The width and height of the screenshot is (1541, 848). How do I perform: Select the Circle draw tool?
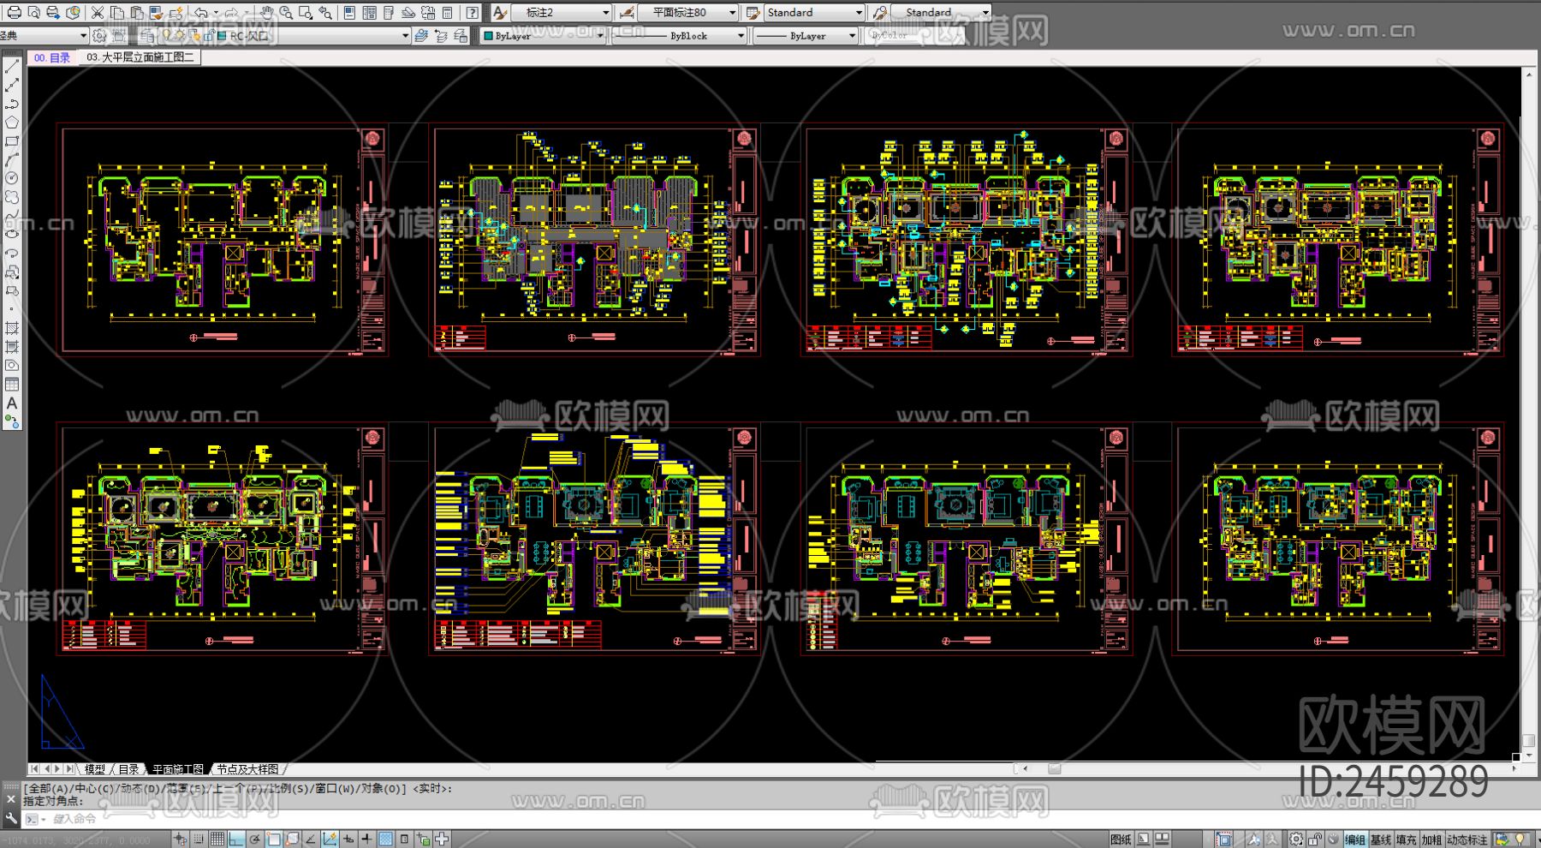pyautogui.click(x=12, y=178)
